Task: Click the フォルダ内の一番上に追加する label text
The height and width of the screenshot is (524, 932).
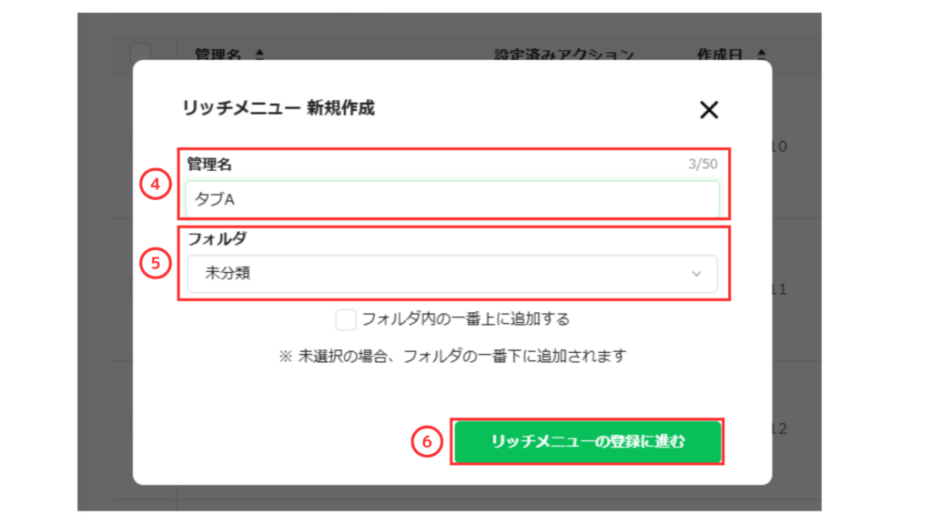Action: coord(465,319)
